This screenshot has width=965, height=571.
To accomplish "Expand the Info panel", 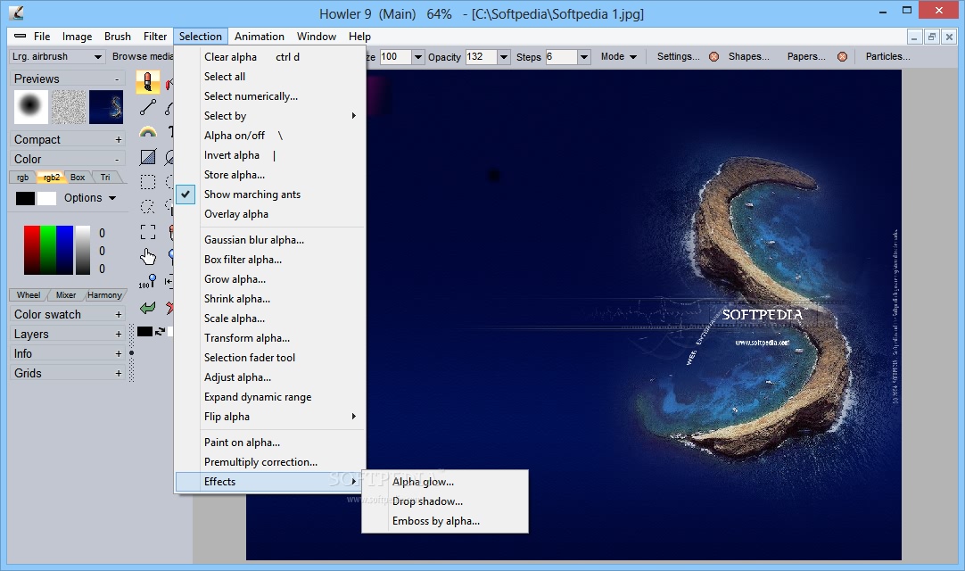I will 118,353.
